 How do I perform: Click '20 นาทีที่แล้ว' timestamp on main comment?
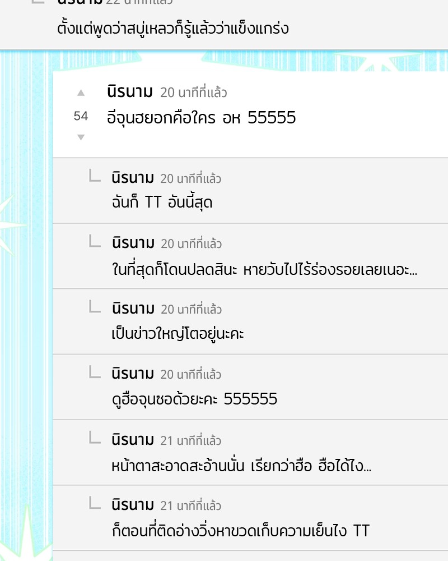(194, 93)
